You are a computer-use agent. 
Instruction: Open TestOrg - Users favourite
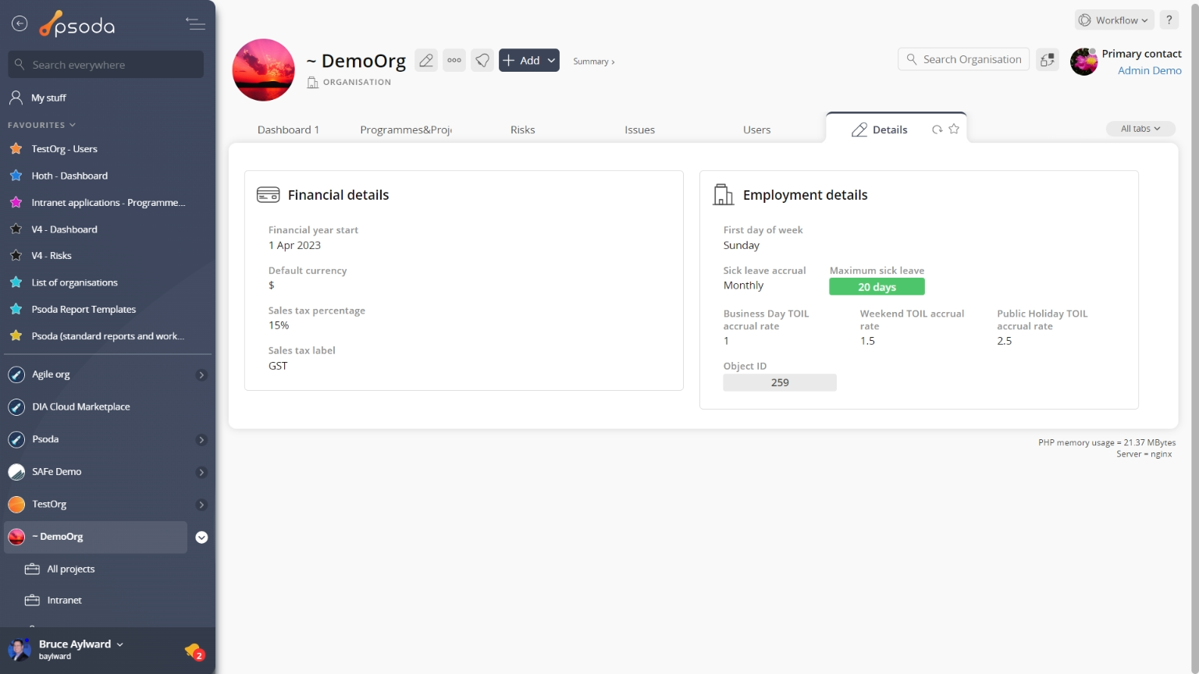coord(64,149)
